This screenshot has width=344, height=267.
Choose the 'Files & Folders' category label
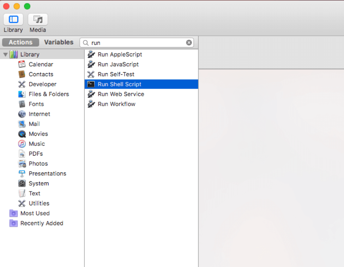click(49, 94)
